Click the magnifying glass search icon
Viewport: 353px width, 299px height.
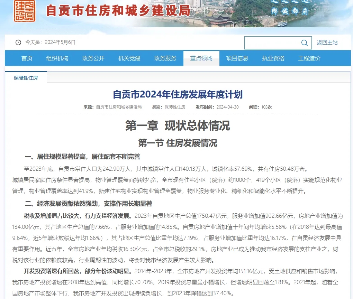pyautogui.click(x=305, y=43)
